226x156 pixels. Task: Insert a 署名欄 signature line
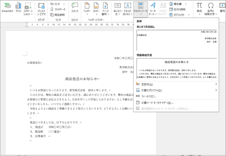tap(176, 4)
